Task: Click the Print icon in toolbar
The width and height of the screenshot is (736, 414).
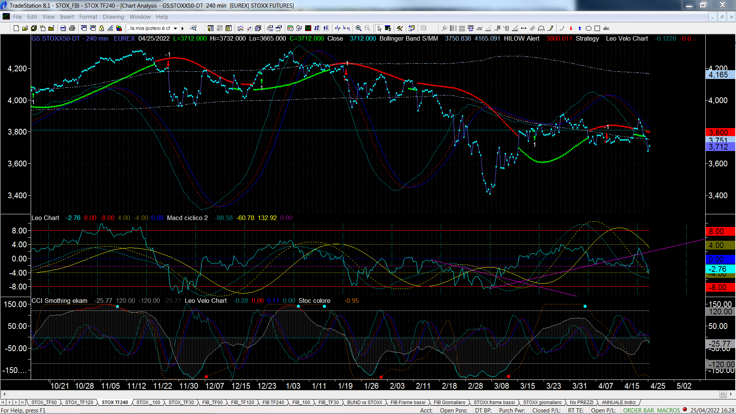Action: (x=72, y=28)
